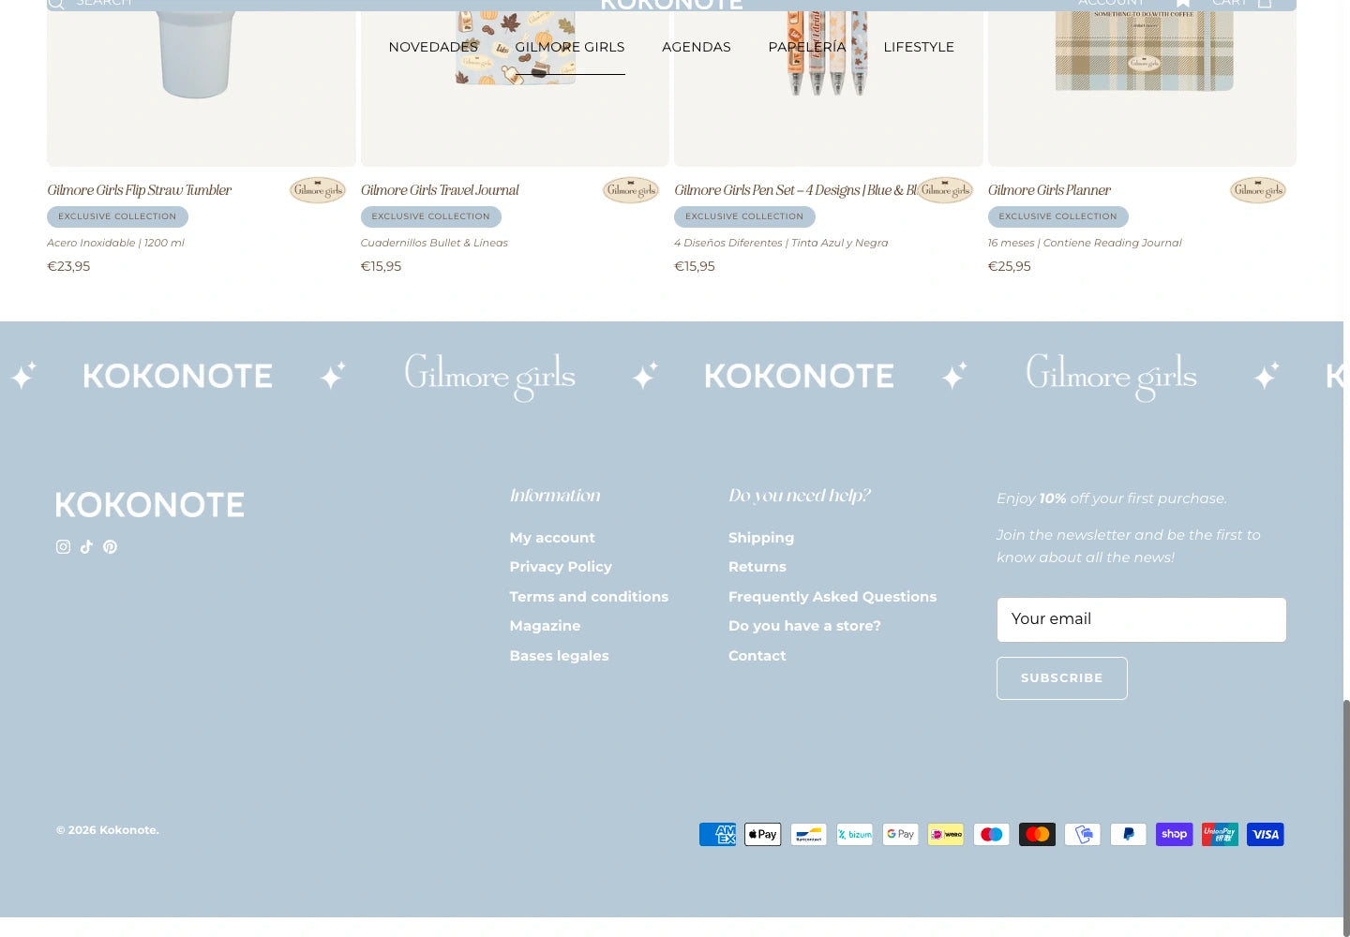1350x937 pixels.
Task: Open the Privacy Policy link
Action: 561,567
